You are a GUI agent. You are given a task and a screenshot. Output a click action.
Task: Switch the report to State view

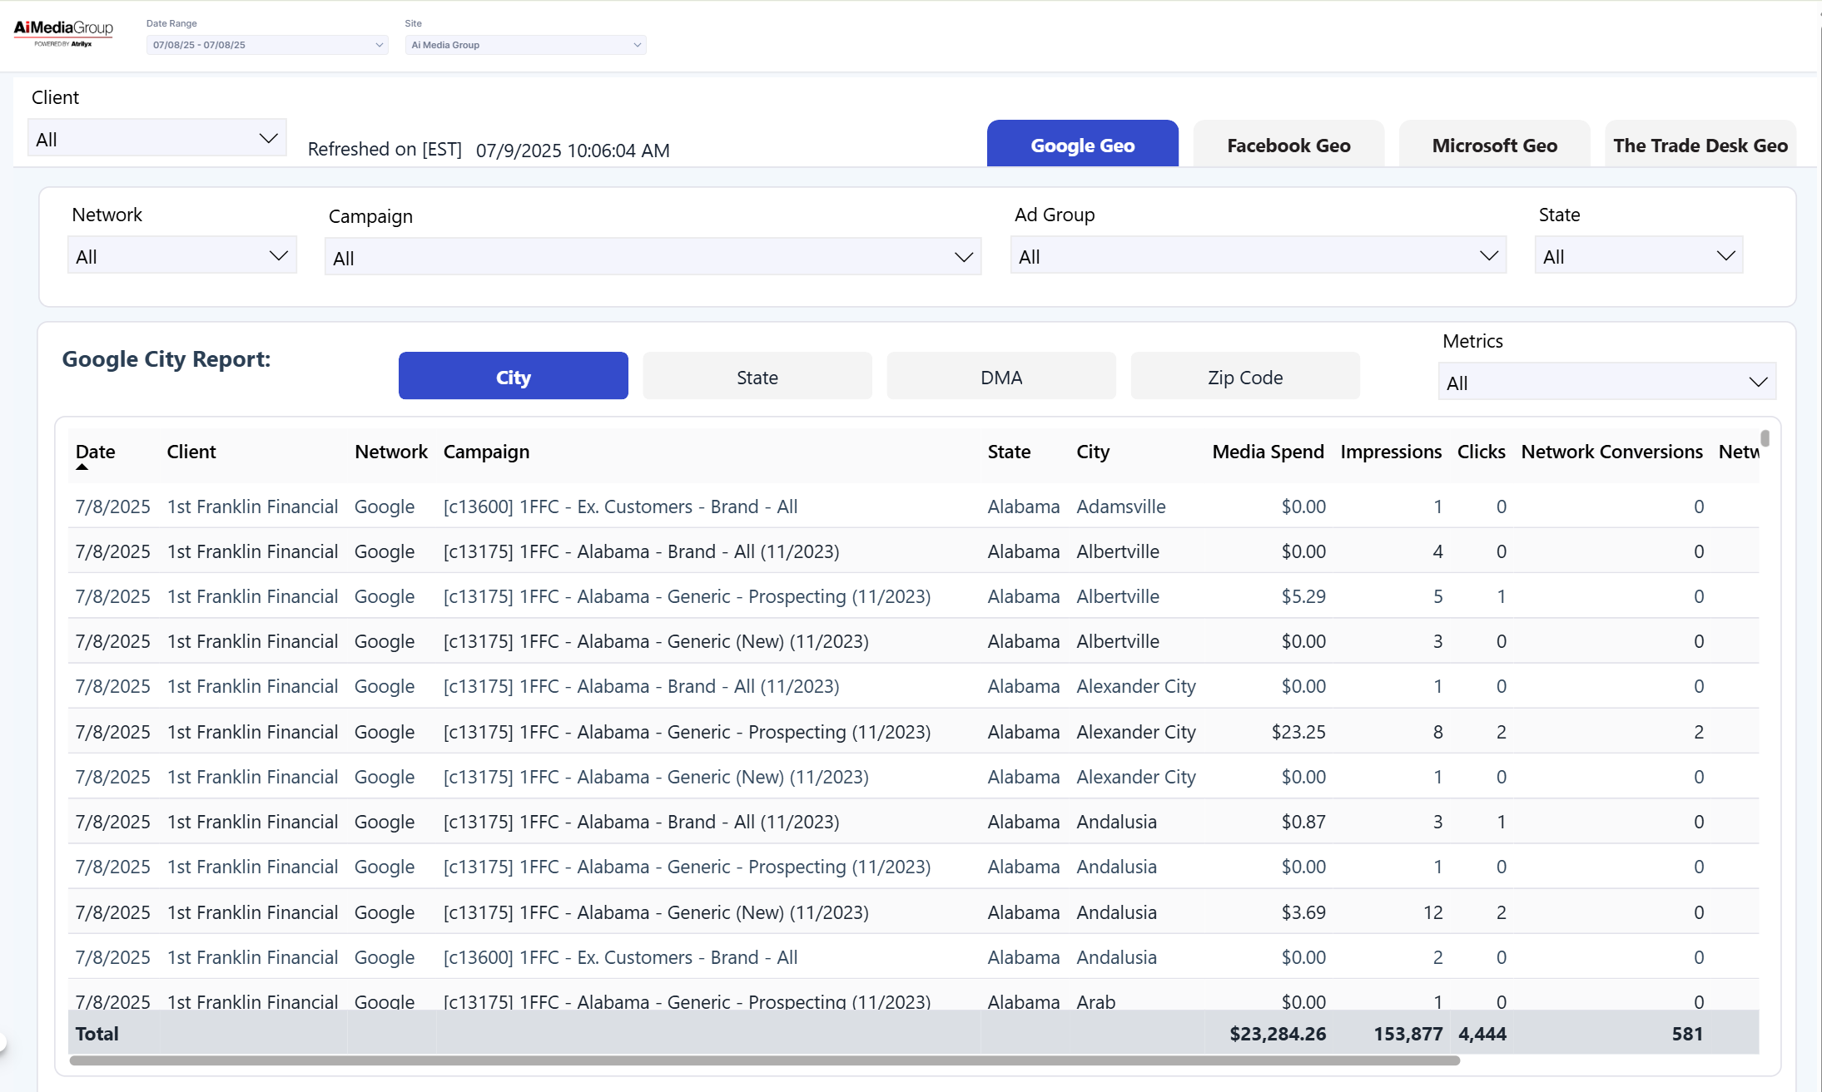[x=757, y=378]
